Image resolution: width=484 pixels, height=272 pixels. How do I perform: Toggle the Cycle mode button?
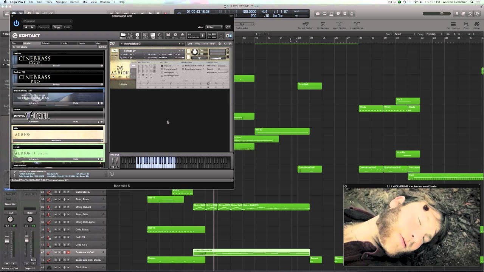pyautogui.click(x=324, y=14)
